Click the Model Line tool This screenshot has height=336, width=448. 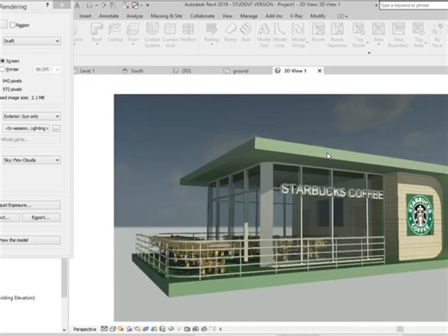279,34
